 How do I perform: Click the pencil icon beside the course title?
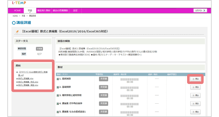[17, 32]
